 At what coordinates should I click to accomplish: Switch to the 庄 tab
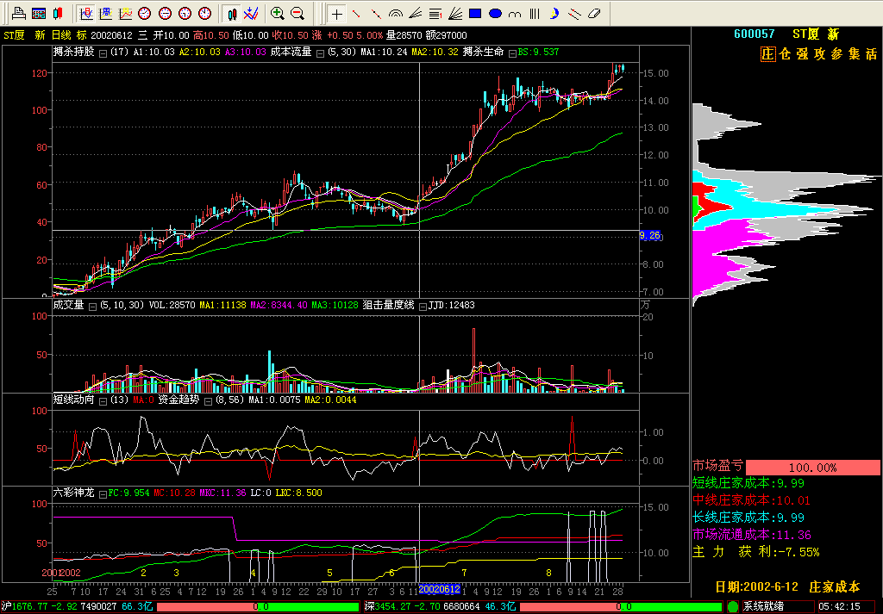pyautogui.click(x=768, y=54)
